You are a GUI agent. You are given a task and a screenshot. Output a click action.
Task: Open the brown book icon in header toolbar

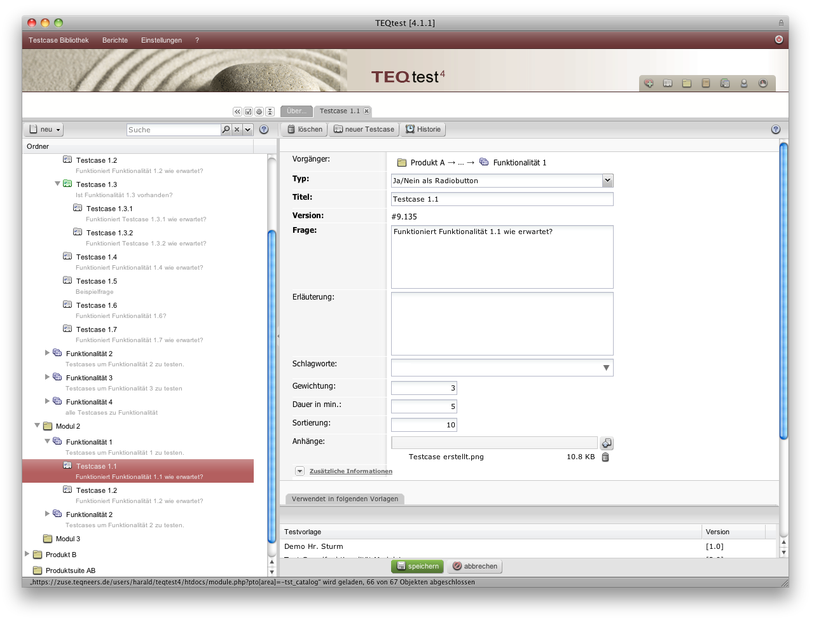pyautogui.click(x=706, y=83)
